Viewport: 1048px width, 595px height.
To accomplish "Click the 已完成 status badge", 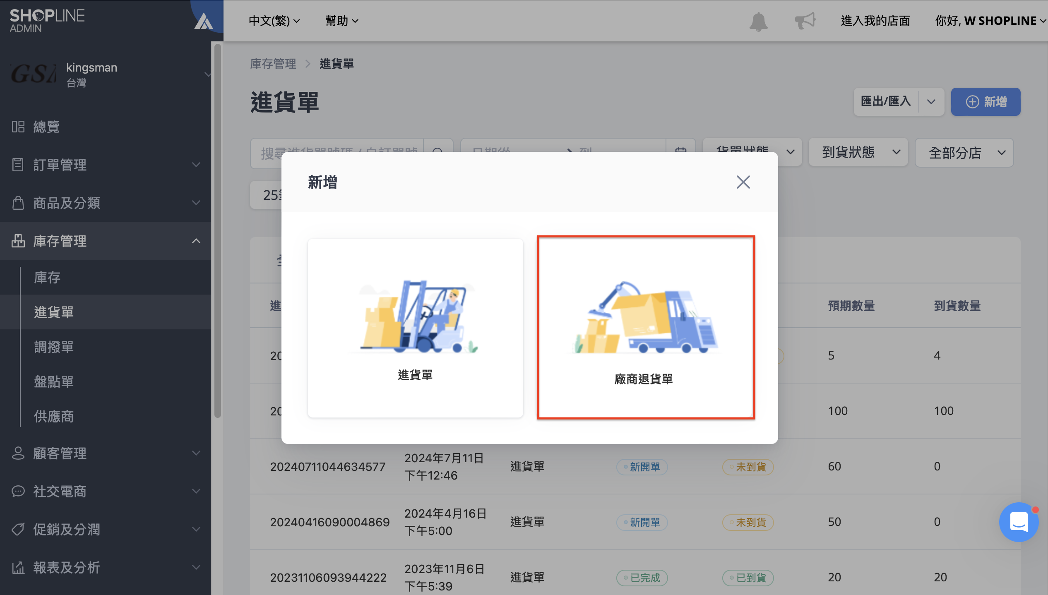I will tap(642, 578).
